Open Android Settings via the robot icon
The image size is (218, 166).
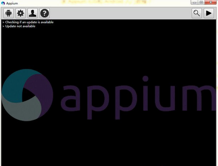click(8, 13)
